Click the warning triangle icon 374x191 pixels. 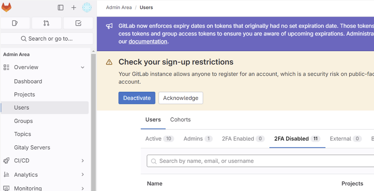tap(109, 62)
